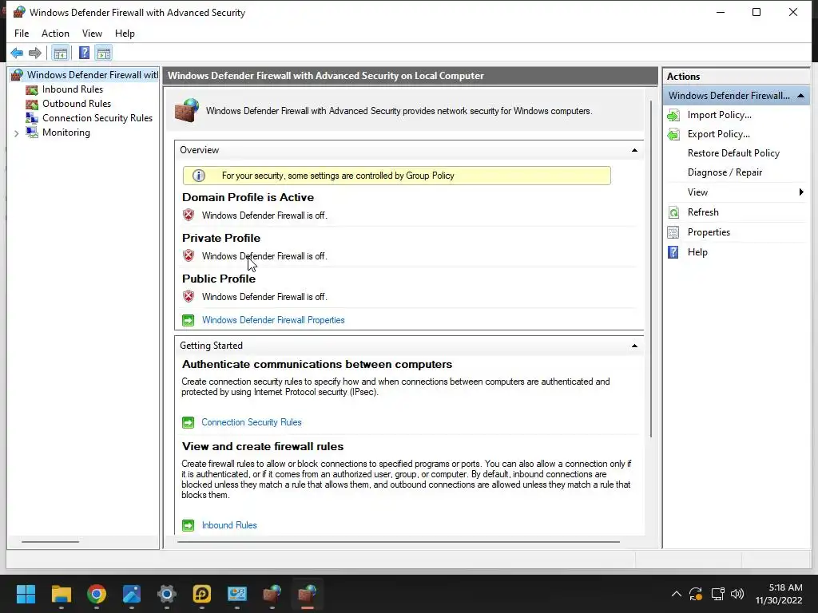Viewport: 818px width, 613px height.
Task: Click the vertical scrollbar of the center pane
Action: [x=651, y=268]
